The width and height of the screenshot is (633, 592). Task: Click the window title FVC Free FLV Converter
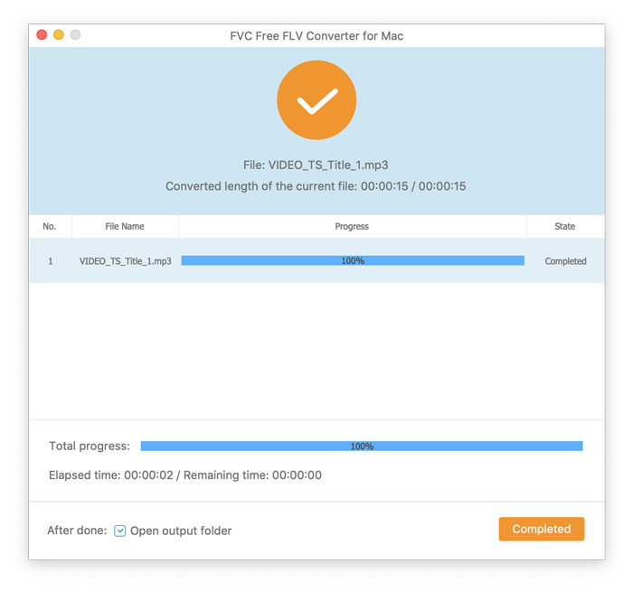coord(316,36)
